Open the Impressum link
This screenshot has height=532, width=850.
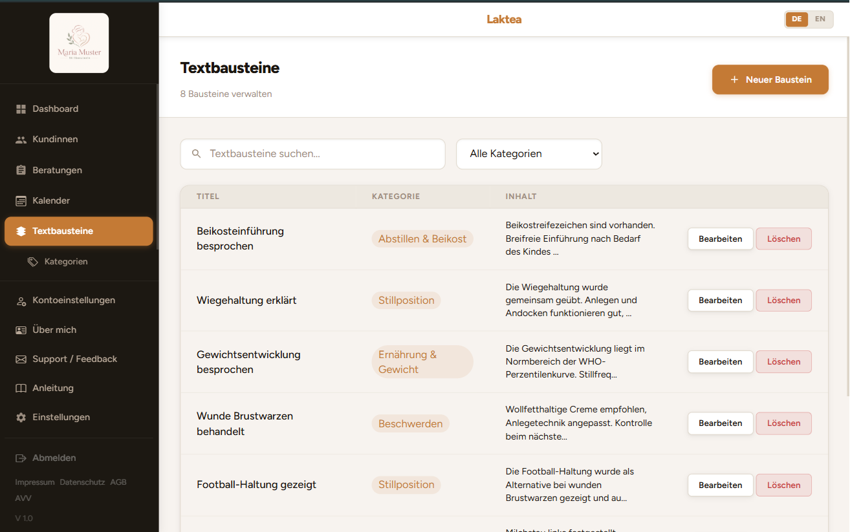click(35, 482)
